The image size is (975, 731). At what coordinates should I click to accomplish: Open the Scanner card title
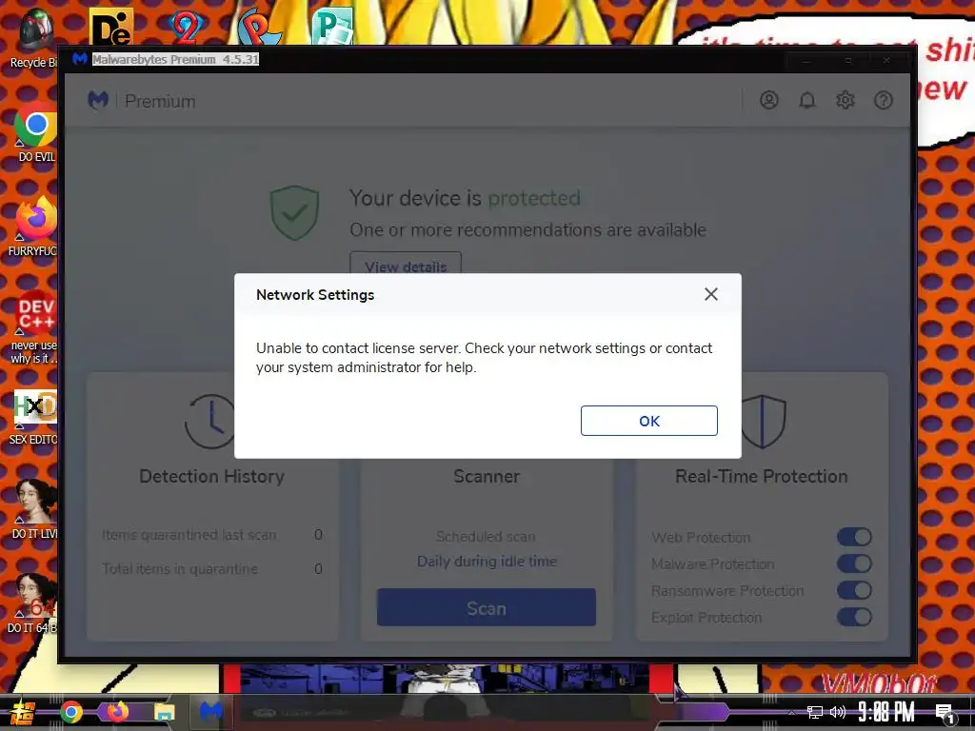[x=487, y=476]
